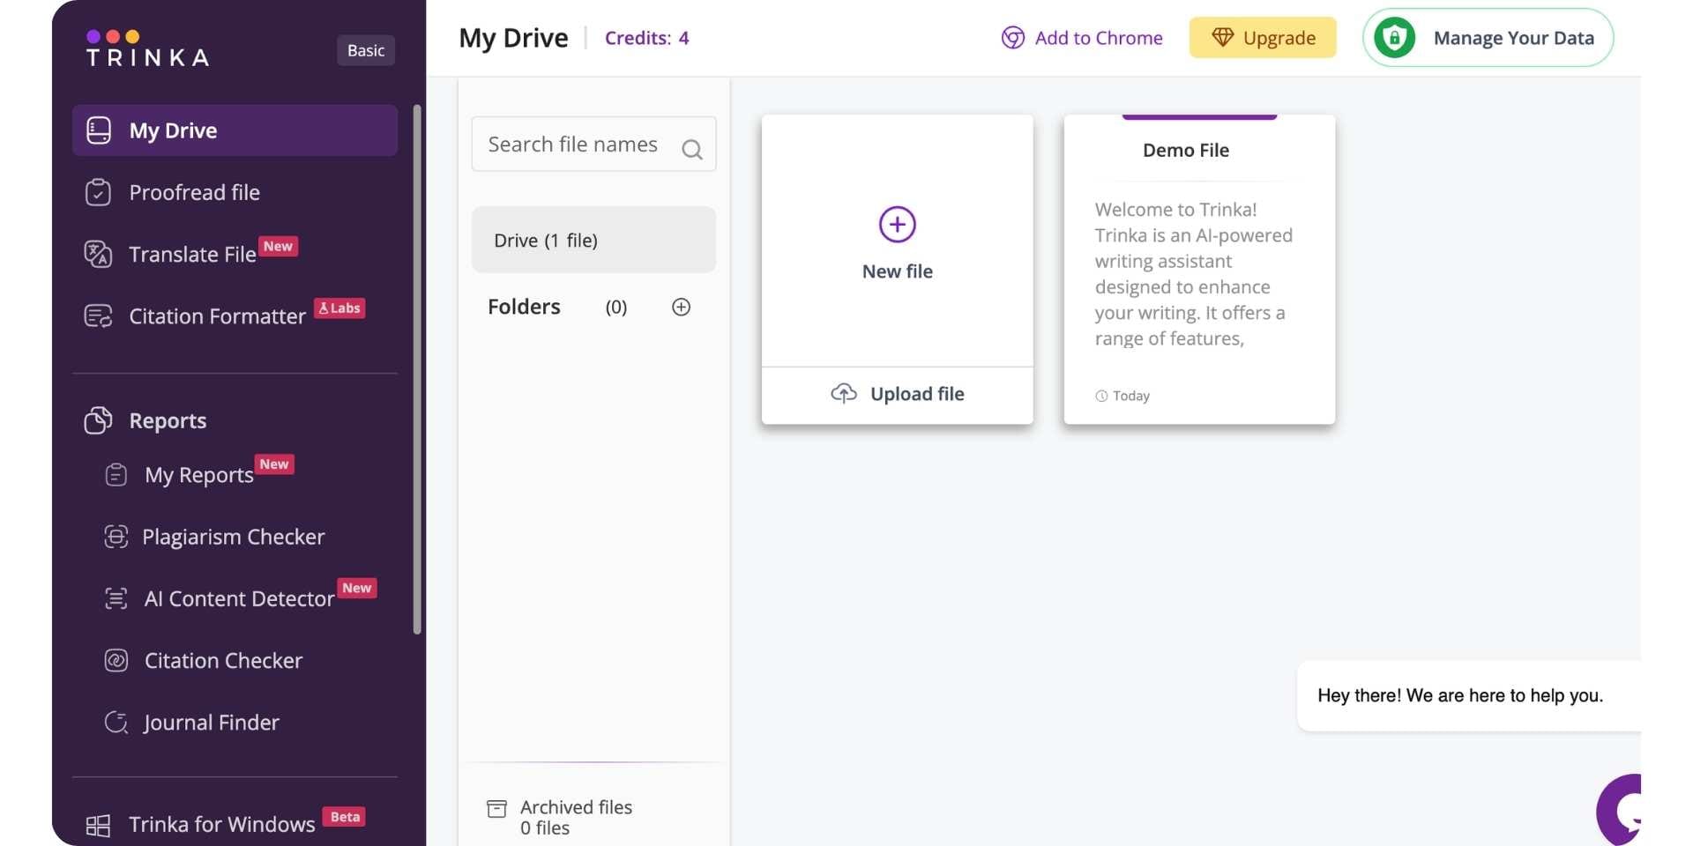Click the sidebar scrollbar

[x=417, y=369]
